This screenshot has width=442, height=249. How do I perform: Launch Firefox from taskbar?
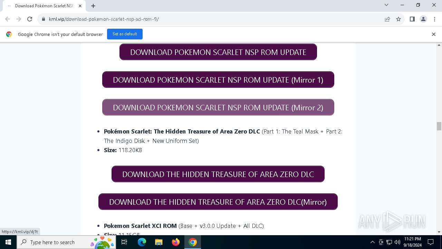176,242
